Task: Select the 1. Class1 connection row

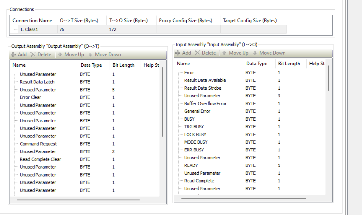Action: pyautogui.click(x=149, y=30)
